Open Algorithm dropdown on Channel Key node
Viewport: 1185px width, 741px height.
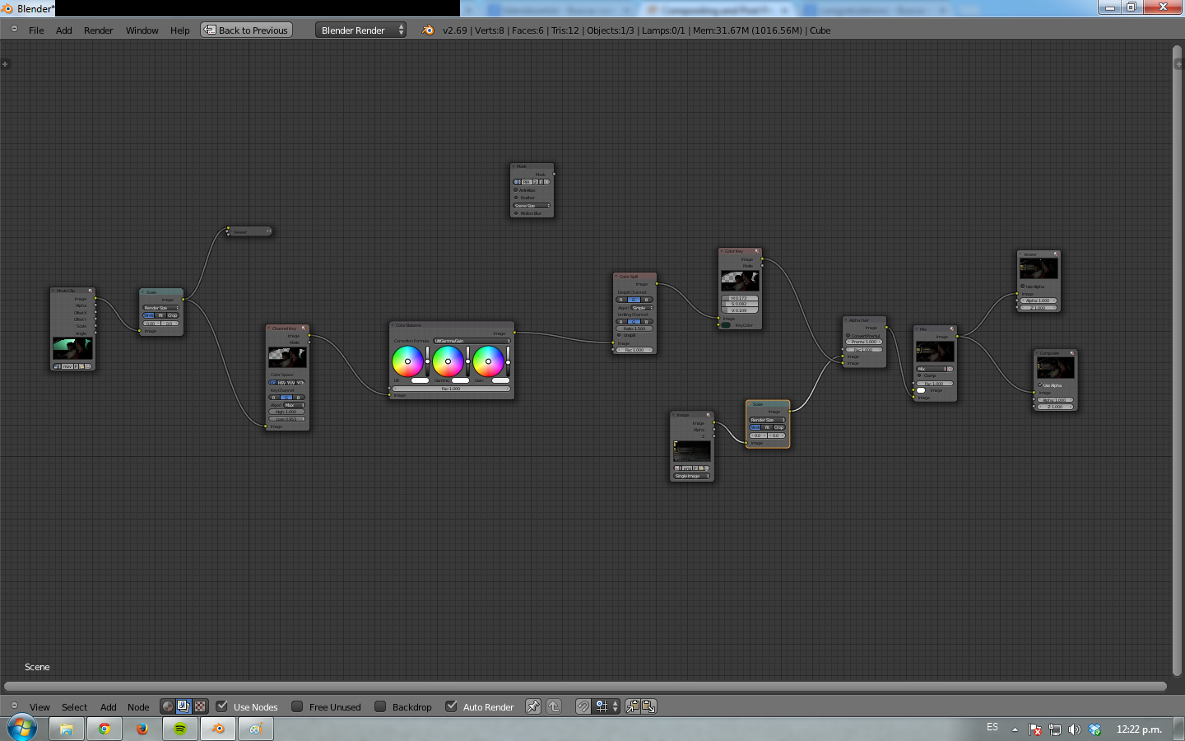(294, 405)
